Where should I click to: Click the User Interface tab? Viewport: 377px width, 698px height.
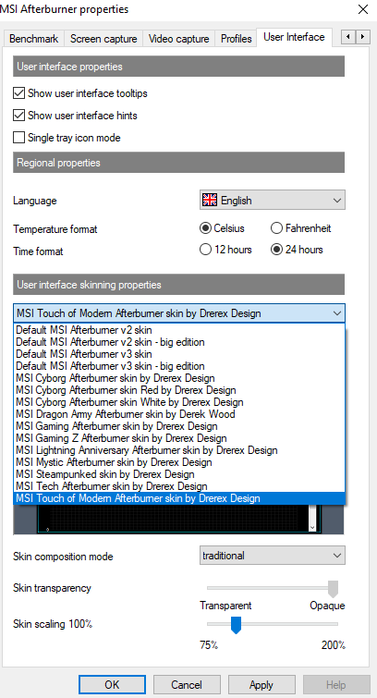point(294,37)
